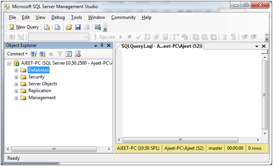
Task: Collapse the AJEET-PC server node
Action: tap(9, 64)
